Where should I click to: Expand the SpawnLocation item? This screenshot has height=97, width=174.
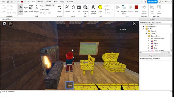(x=149, y=38)
